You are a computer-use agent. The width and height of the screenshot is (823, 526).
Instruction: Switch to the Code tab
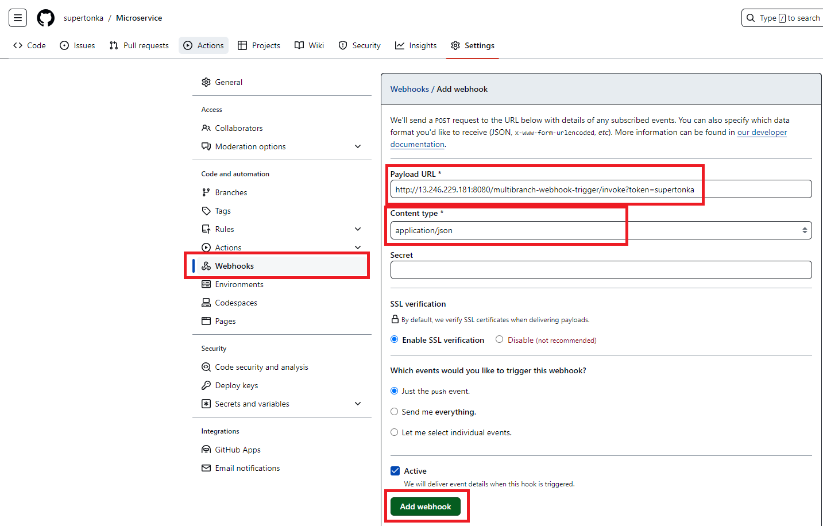[29, 45]
